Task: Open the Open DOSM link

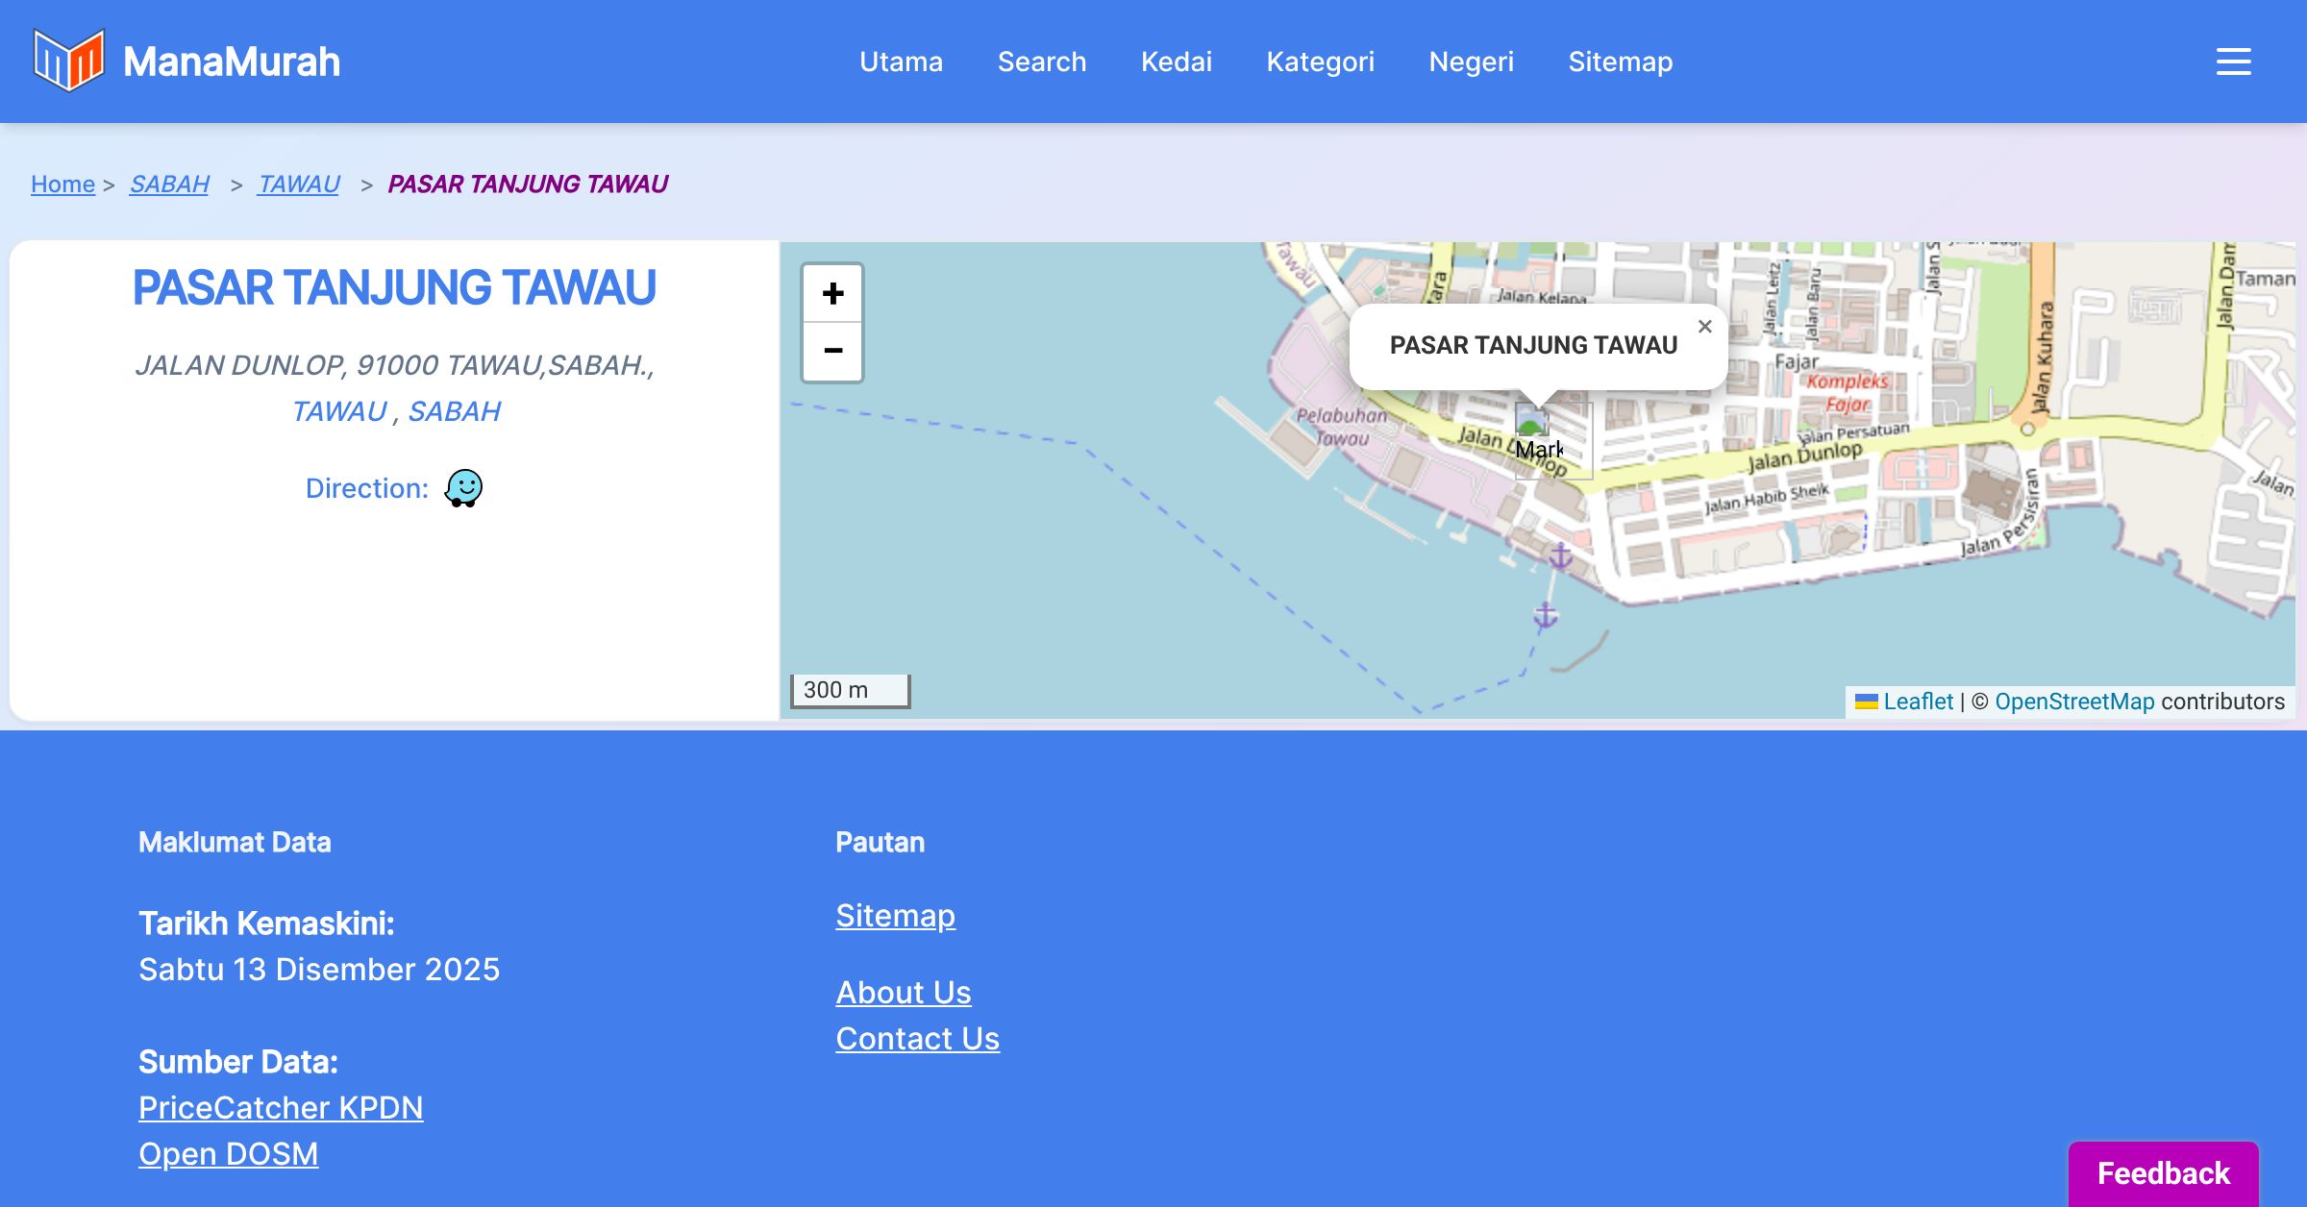Action: [x=228, y=1153]
